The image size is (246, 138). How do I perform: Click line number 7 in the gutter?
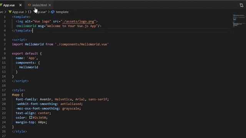point(5,44)
